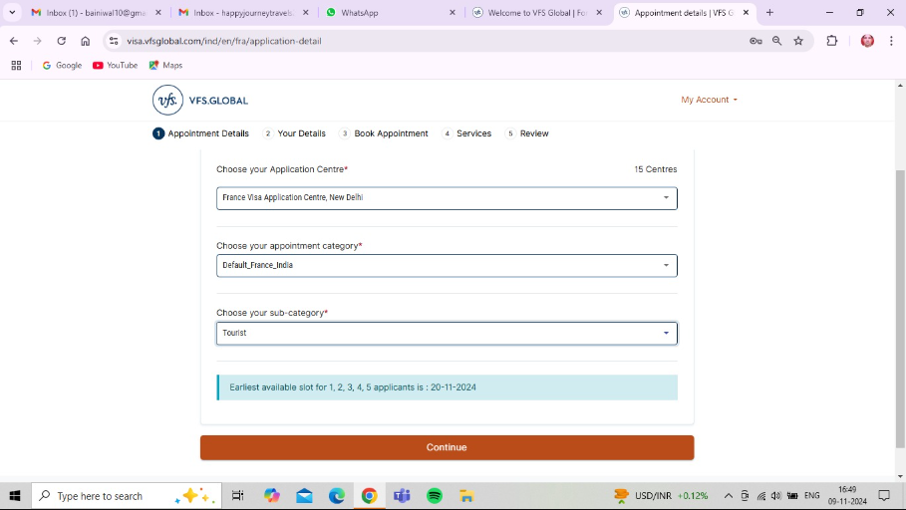
Task: View site information icon in address bar
Action: point(114,41)
